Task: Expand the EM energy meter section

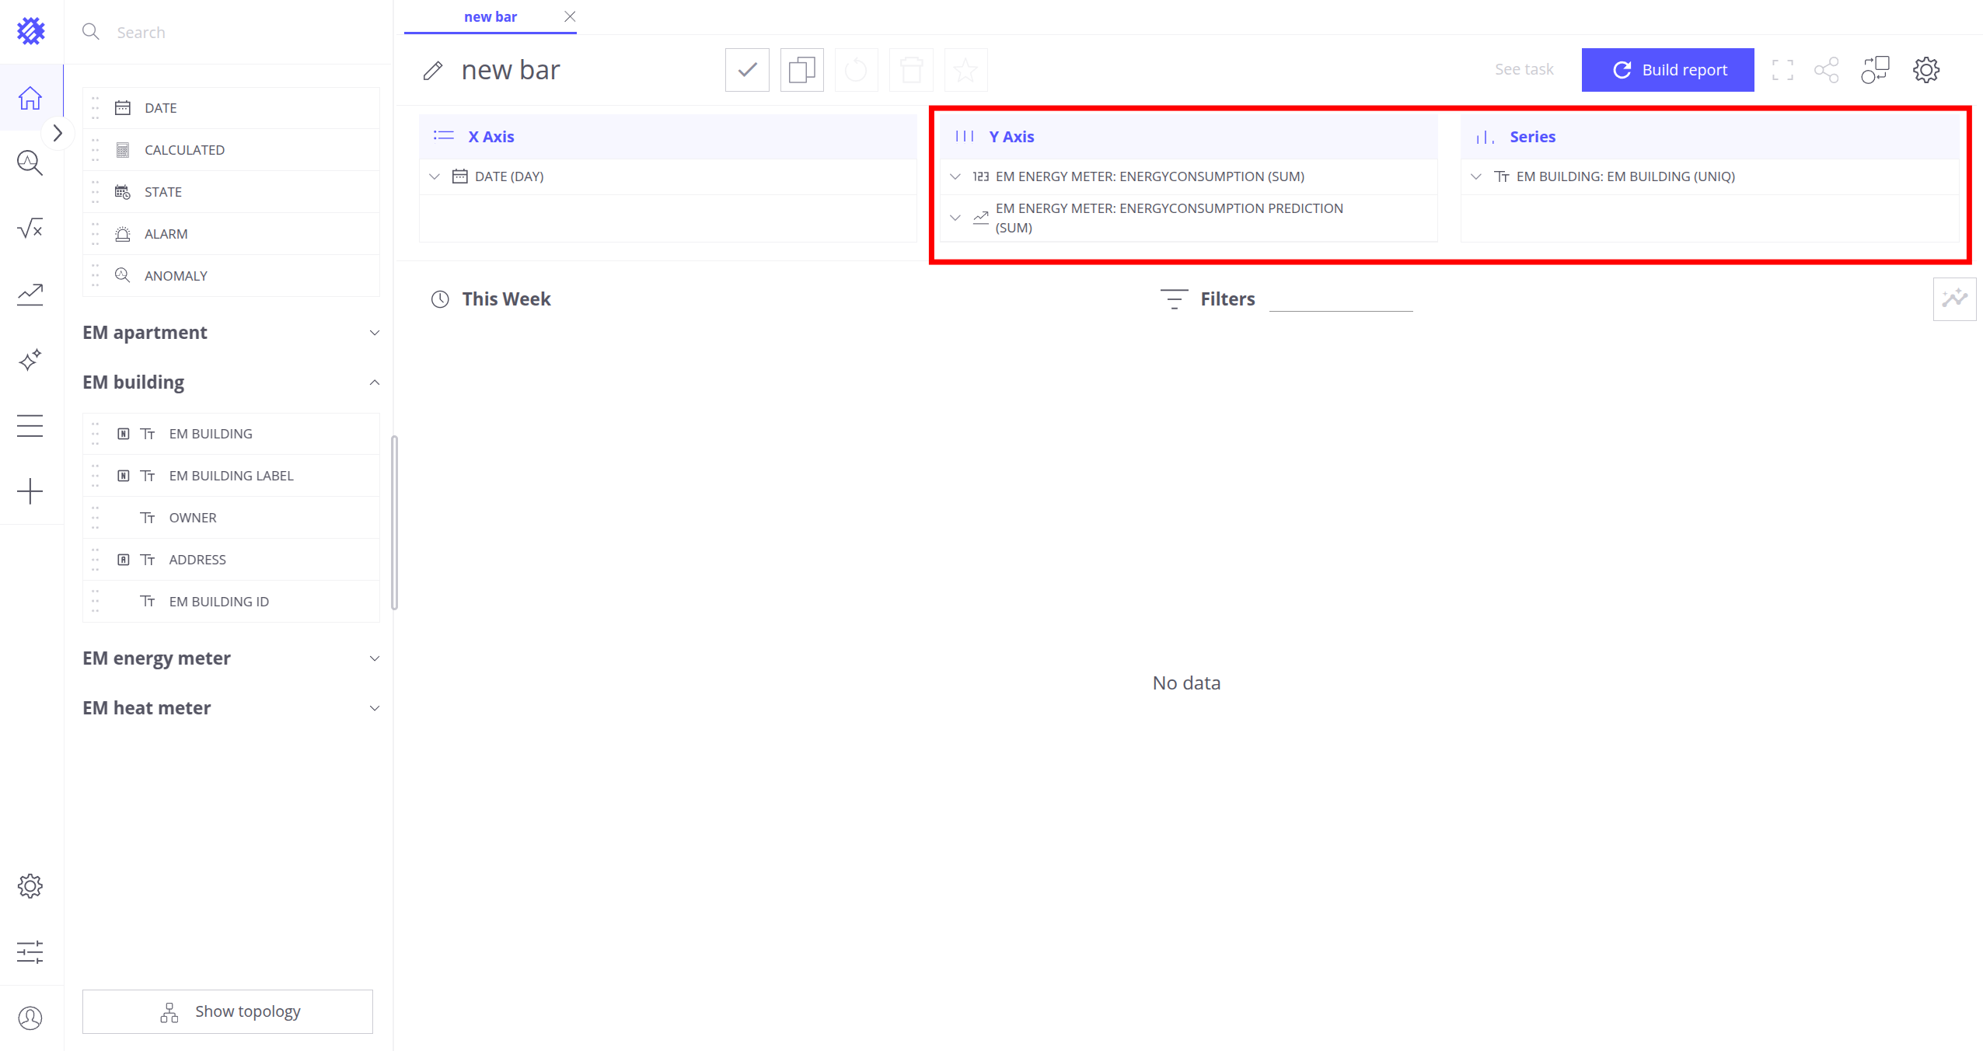Action: pos(374,658)
